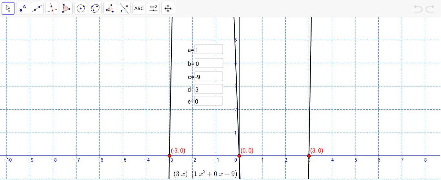Select the Polygon tool
The height and width of the screenshot is (180, 441).
(x=66, y=8)
